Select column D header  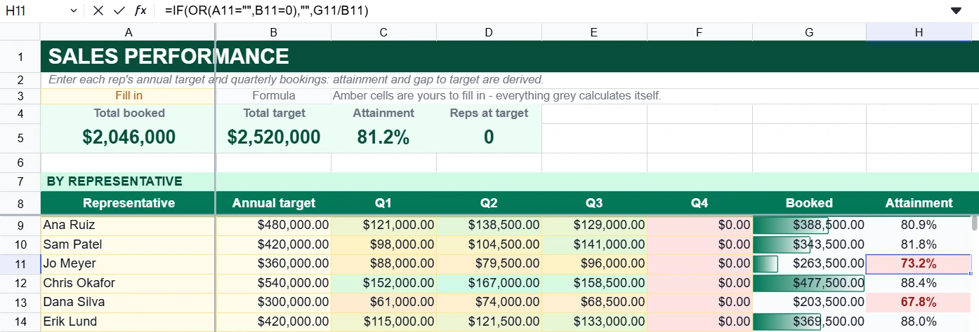(489, 32)
